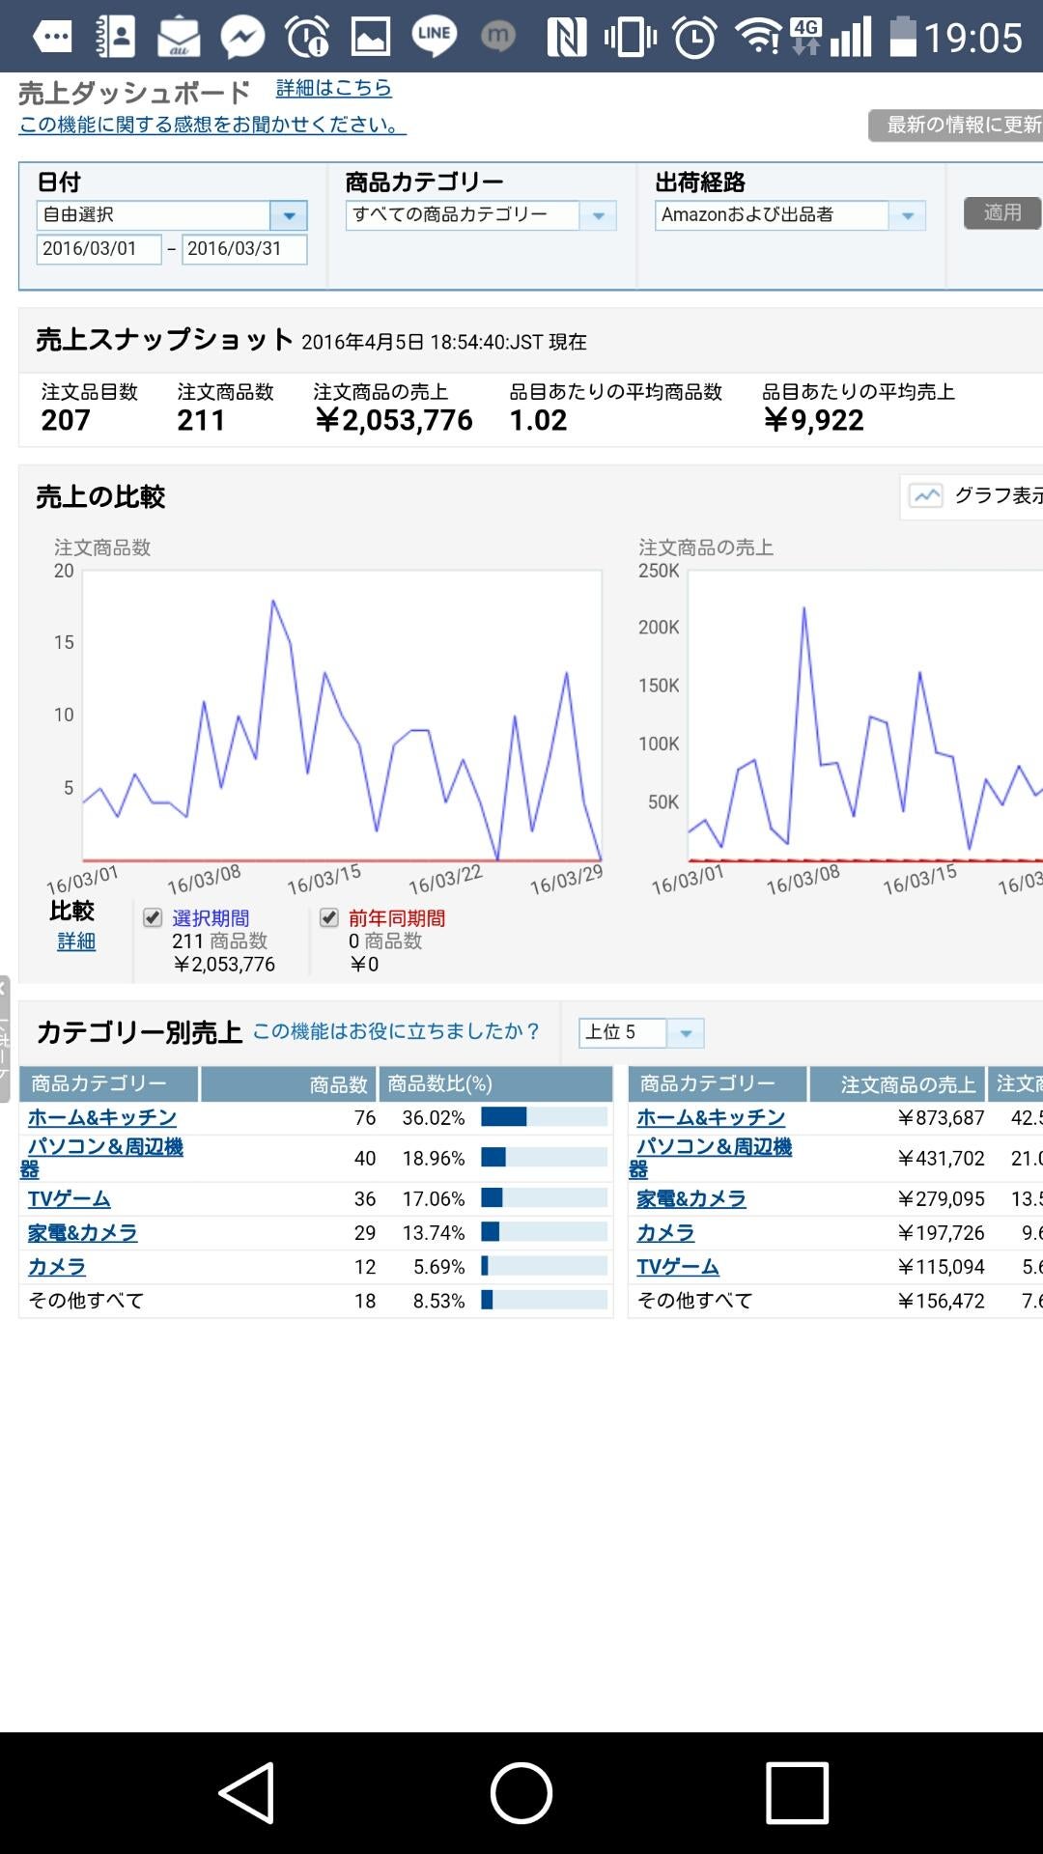Open the この機能に関する感想をお聞かせください feedback link
The image size is (1043, 1854).
(x=212, y=125)
